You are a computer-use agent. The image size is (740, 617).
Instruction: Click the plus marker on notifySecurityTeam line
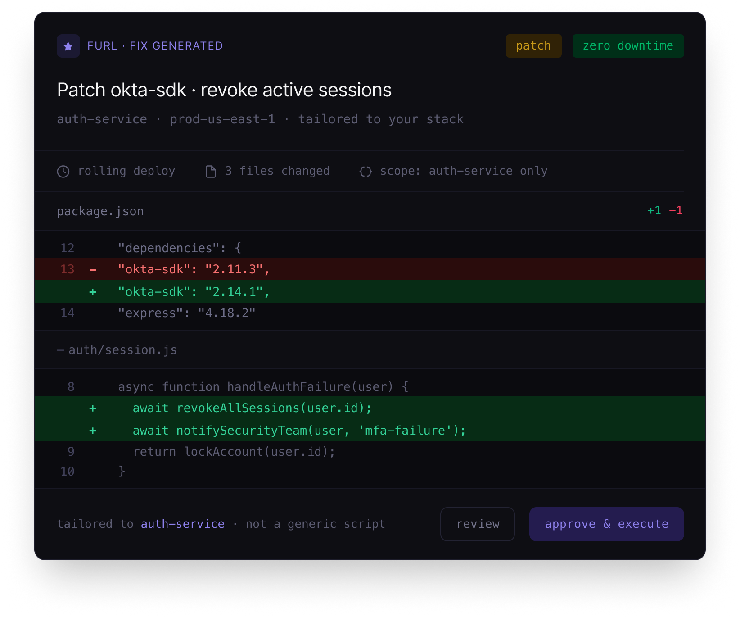coord(93,431)
